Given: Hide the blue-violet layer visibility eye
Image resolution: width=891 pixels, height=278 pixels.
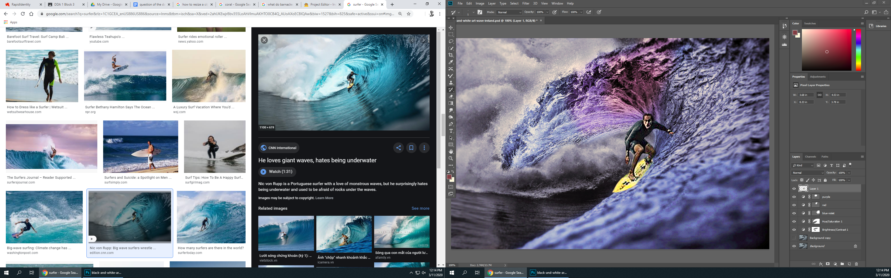Looking at the screenshot, I should click(794, 213).
